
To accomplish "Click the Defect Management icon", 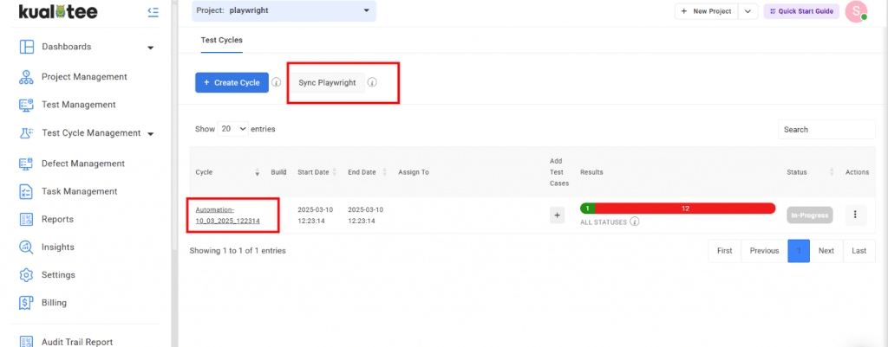I will click(x=27, y=164).
